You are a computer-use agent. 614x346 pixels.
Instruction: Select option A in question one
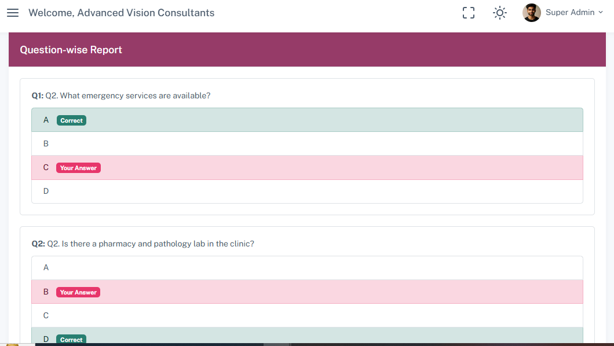307,120
